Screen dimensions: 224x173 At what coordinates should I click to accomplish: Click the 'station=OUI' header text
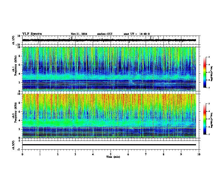click(x=105, y=34)
